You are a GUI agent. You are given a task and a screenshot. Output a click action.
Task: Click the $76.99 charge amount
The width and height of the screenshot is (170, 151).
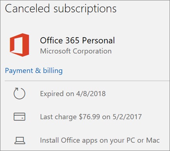click(89, 117)
